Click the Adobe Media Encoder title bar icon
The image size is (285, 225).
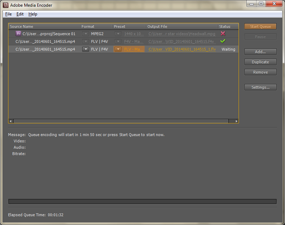(5, 5)
